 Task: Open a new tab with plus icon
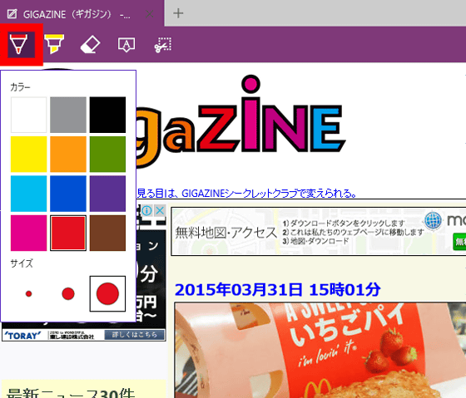pyautogui.click(x=178, y=13)
